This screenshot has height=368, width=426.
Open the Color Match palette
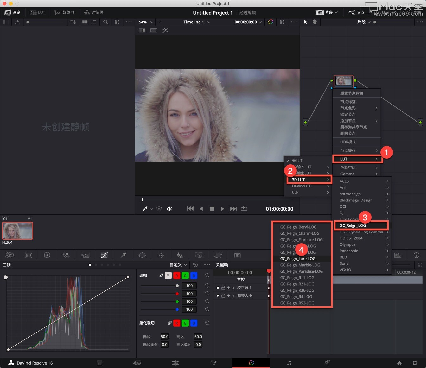pyautogui.click(x=29, y=255)
